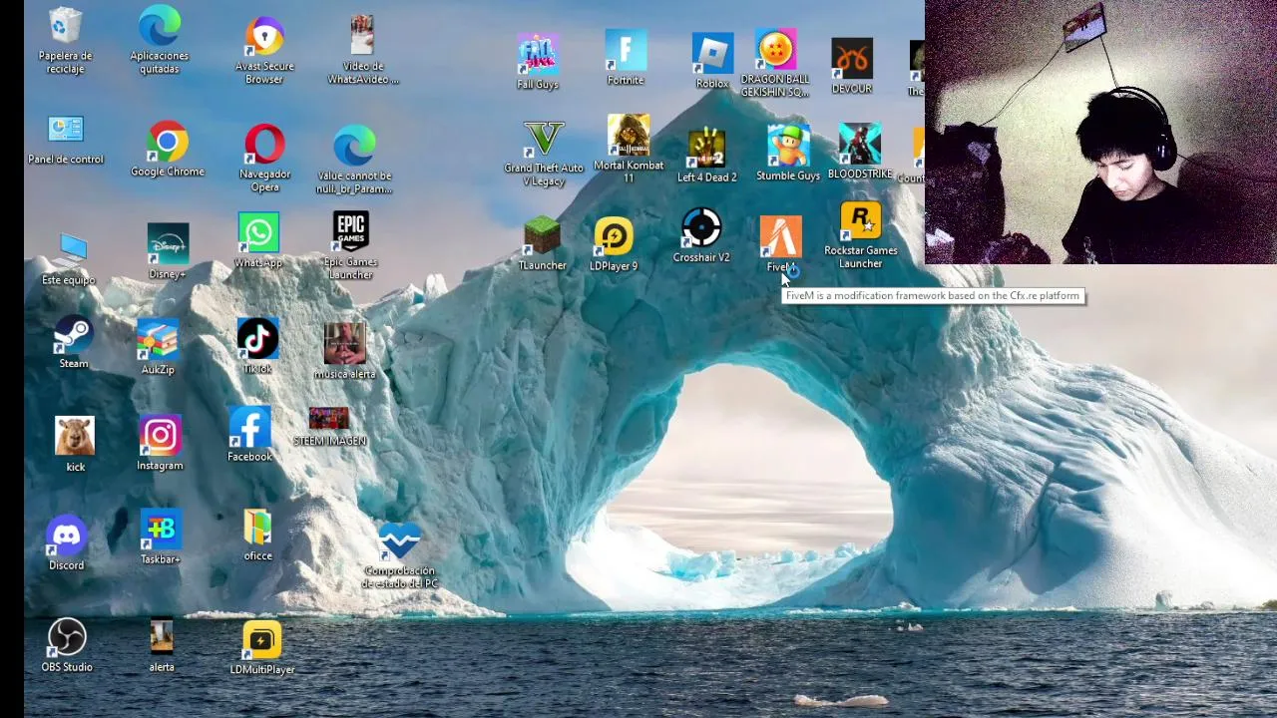Launch Stumble Guys
The height and width of the screenshot is (718, 1277).
pyautogui.click(x=788, y=153)
